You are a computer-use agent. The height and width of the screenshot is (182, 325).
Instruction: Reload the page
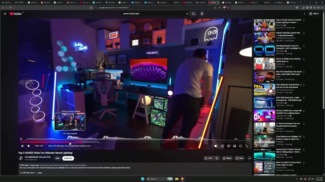pyautogui.click(x=10, y=8)
